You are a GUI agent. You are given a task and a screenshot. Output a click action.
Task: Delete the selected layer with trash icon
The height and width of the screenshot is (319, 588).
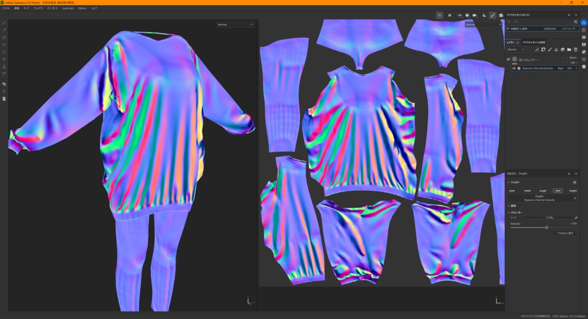pos(575,50)
